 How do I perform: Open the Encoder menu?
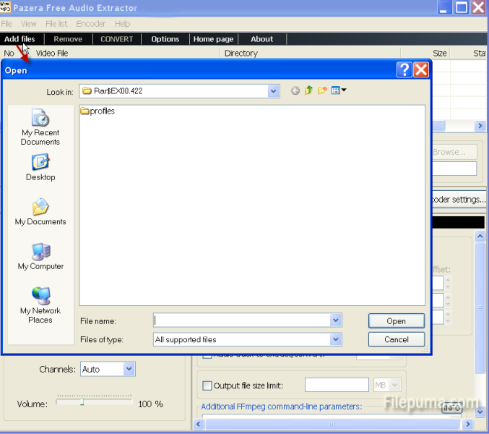coord(91,24)
